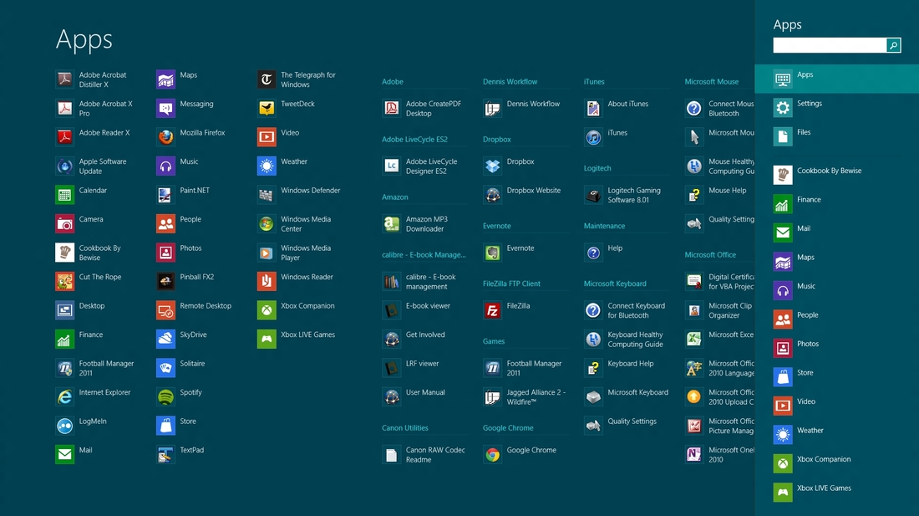Viewport: 919px width, 516px height.
Task: Open the Adobe Acrobat Distiller X icon
Action: 64,79
